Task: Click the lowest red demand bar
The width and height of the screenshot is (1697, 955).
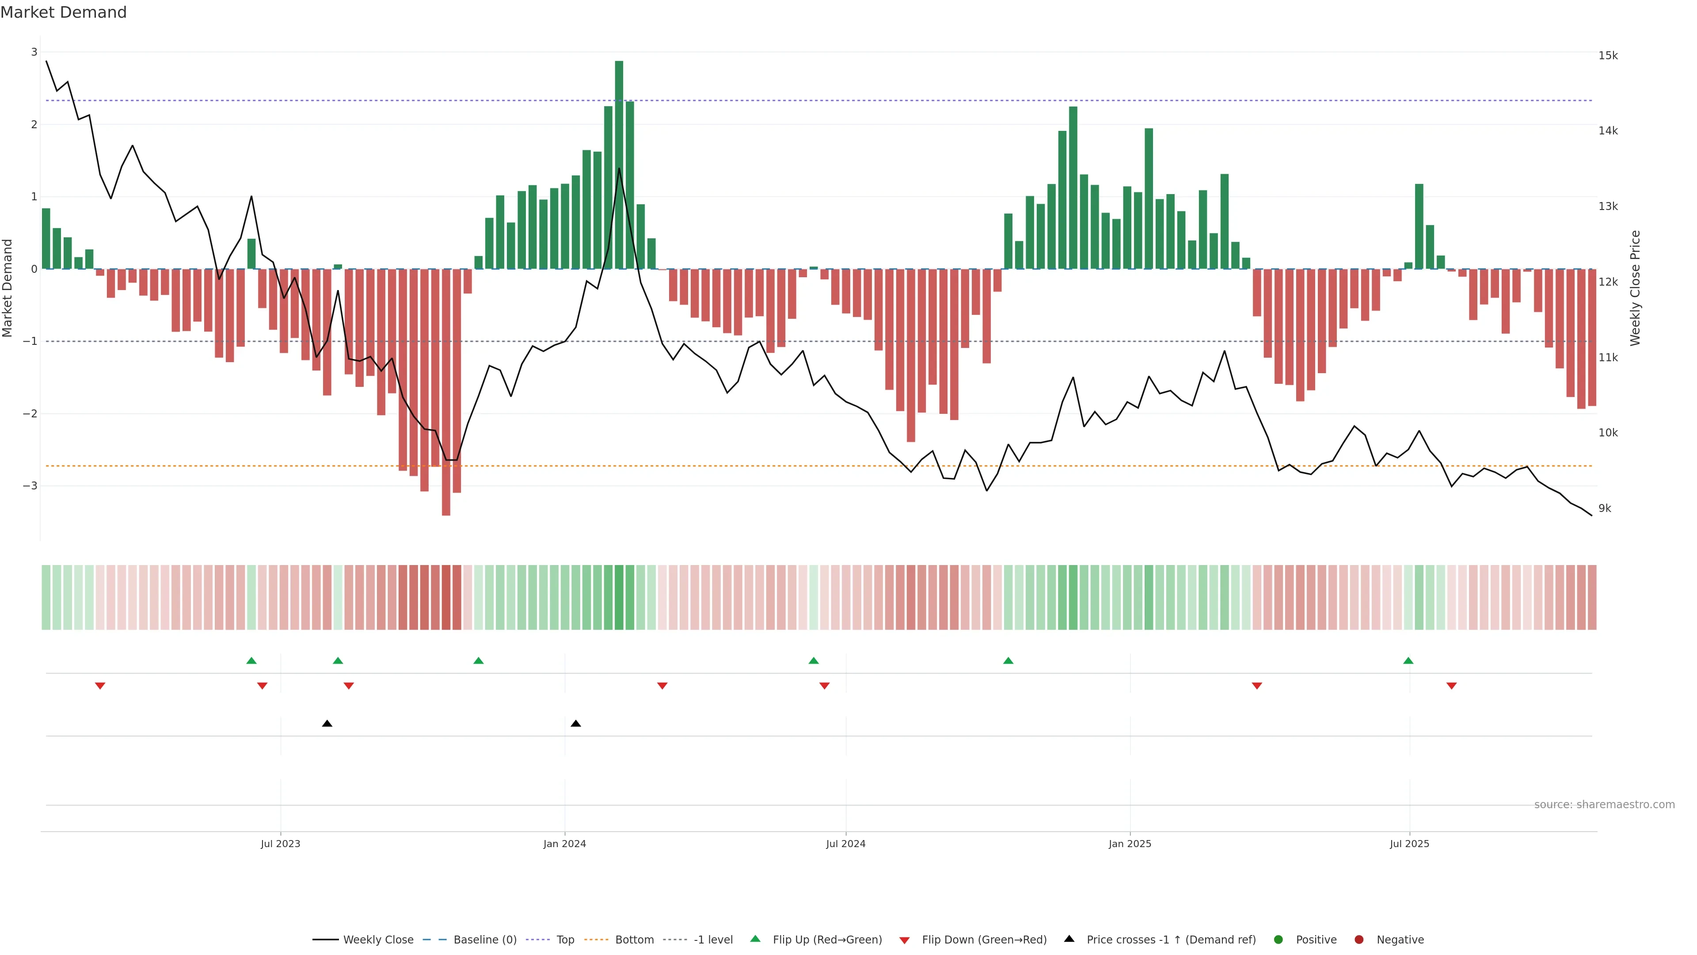Action: point(446,395)
